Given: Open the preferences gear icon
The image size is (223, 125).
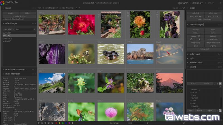Looking at the screenshot, I should (183, 8).
